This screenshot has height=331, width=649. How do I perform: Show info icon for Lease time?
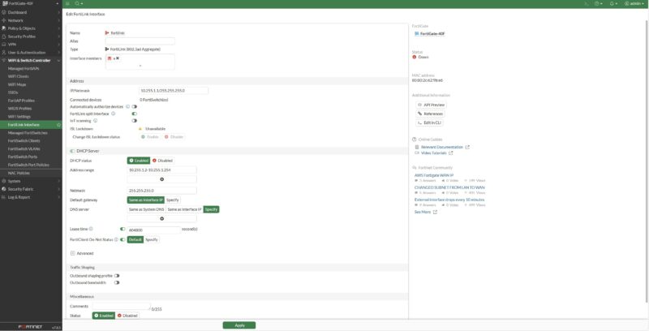click(91, 229)
